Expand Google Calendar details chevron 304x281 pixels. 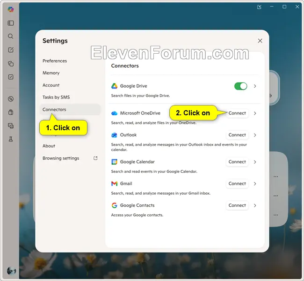(x=255, y=162)
